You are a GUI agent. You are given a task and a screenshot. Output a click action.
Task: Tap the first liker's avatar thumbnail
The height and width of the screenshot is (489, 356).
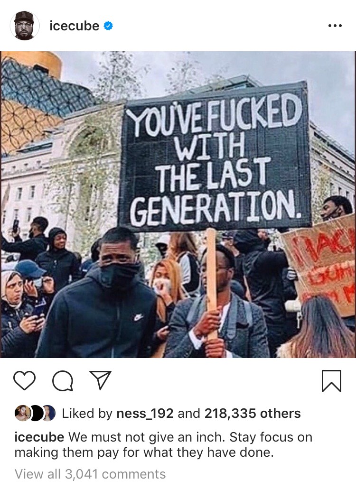click(22, 413)
